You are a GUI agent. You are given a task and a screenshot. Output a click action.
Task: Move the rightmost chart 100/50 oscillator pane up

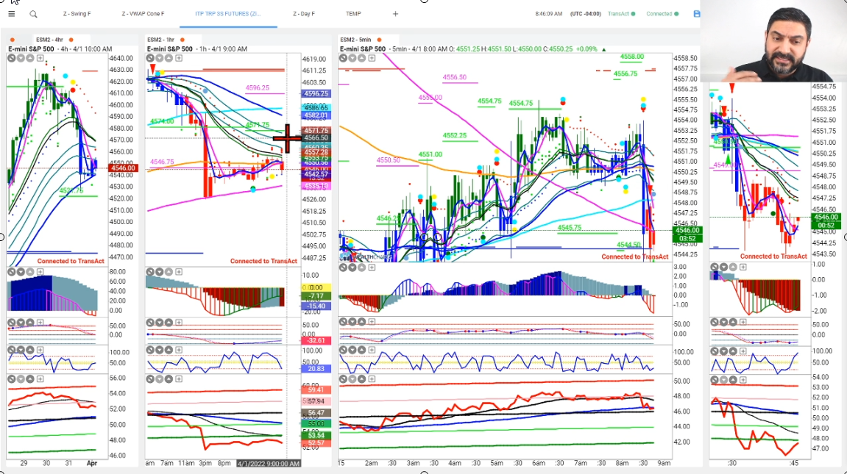pyautogui.click(x=732, y=351)
